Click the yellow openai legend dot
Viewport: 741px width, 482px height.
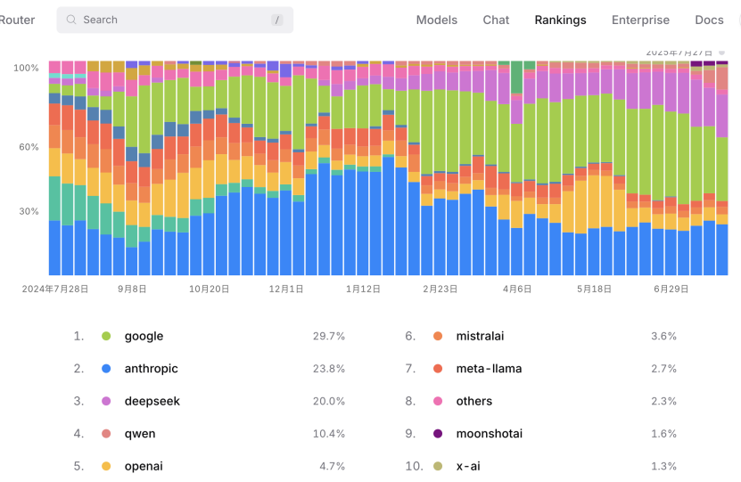click(x=106, y=467)
